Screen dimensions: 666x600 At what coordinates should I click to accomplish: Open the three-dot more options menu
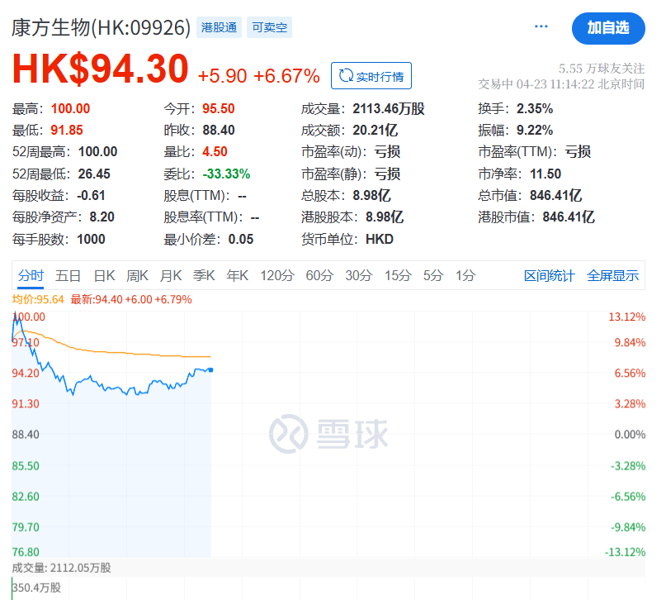541,26
